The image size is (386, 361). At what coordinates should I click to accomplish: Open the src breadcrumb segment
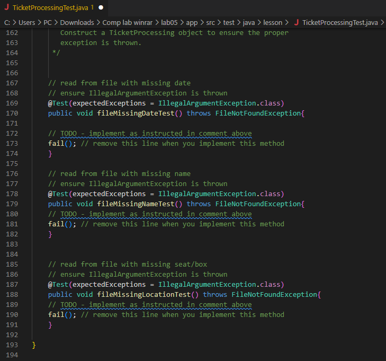(211, 23)
